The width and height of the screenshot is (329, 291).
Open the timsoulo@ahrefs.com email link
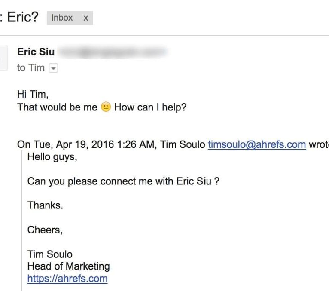257,144
